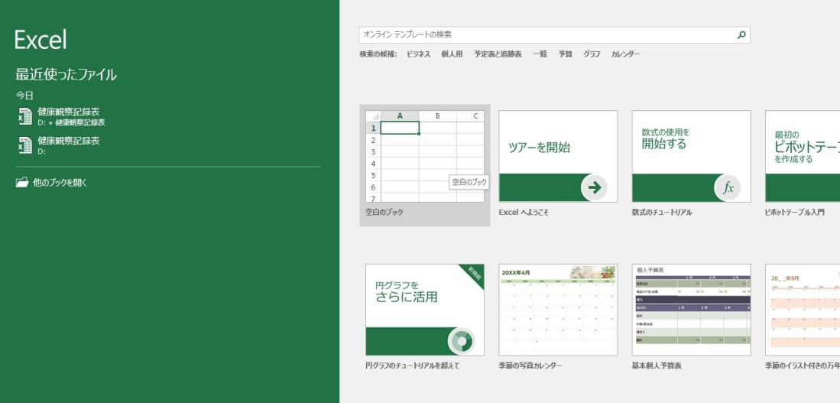Click the Excel へようこそ caption
Viewport: 840px width, 403px height.
524,213
